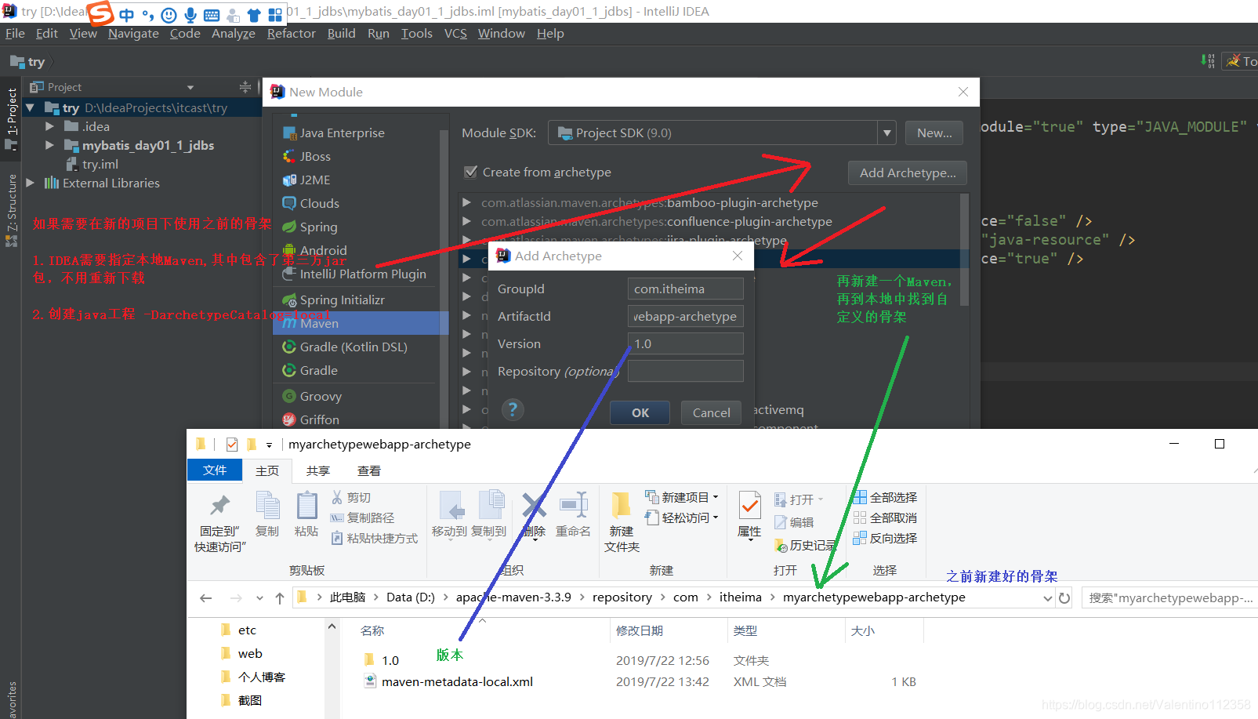Click Explorer cut command

tap(351, 498)
